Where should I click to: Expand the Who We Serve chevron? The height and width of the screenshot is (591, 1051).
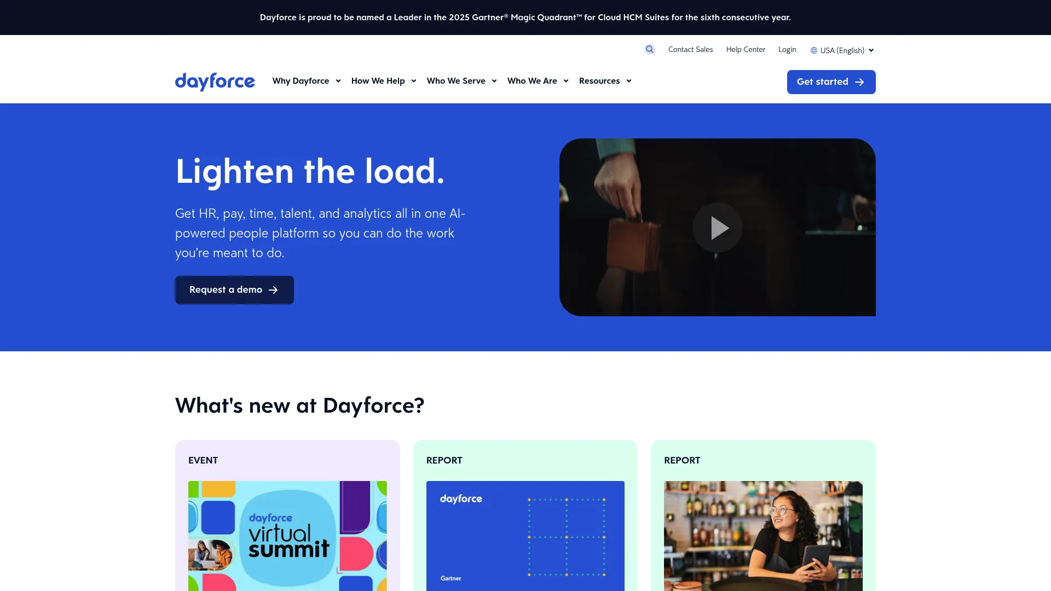[494, 81]
